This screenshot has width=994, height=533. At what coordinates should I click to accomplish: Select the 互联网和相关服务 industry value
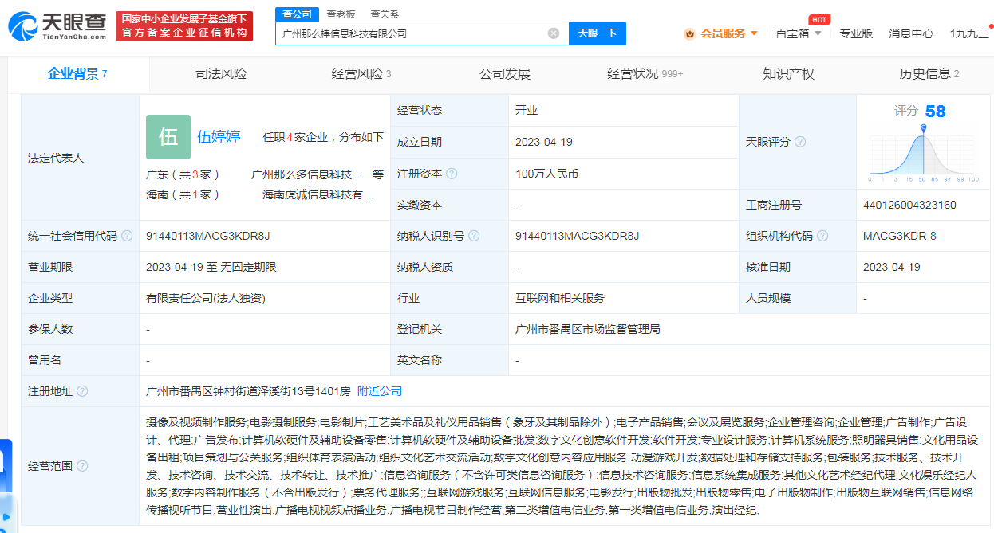coord(560,298)
